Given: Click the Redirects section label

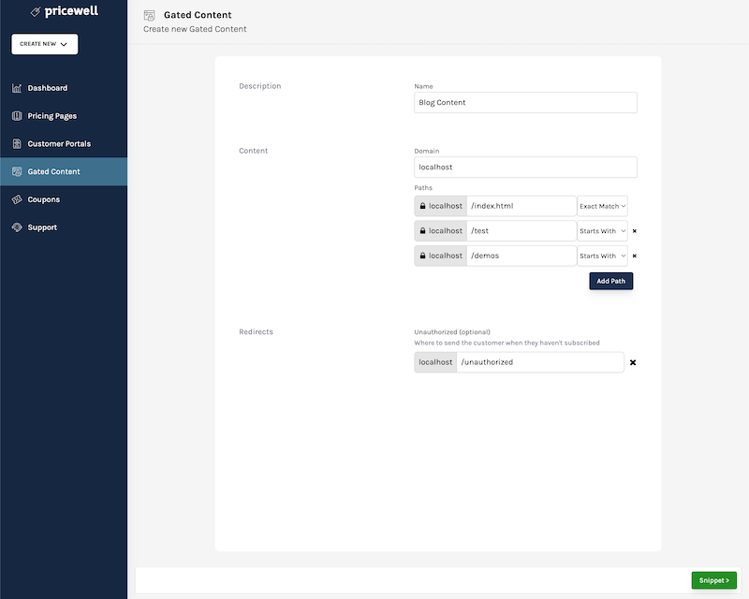Looking at the screenshot, I should [x=256, y=331].
